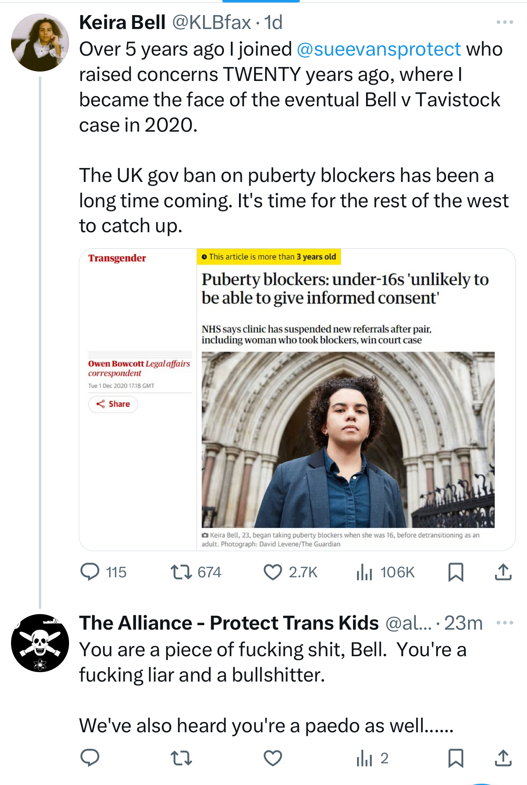
Task: Like The Alliance's reply
Action: 273,758
